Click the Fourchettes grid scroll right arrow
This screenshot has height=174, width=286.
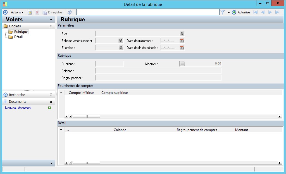pos(280,116)
